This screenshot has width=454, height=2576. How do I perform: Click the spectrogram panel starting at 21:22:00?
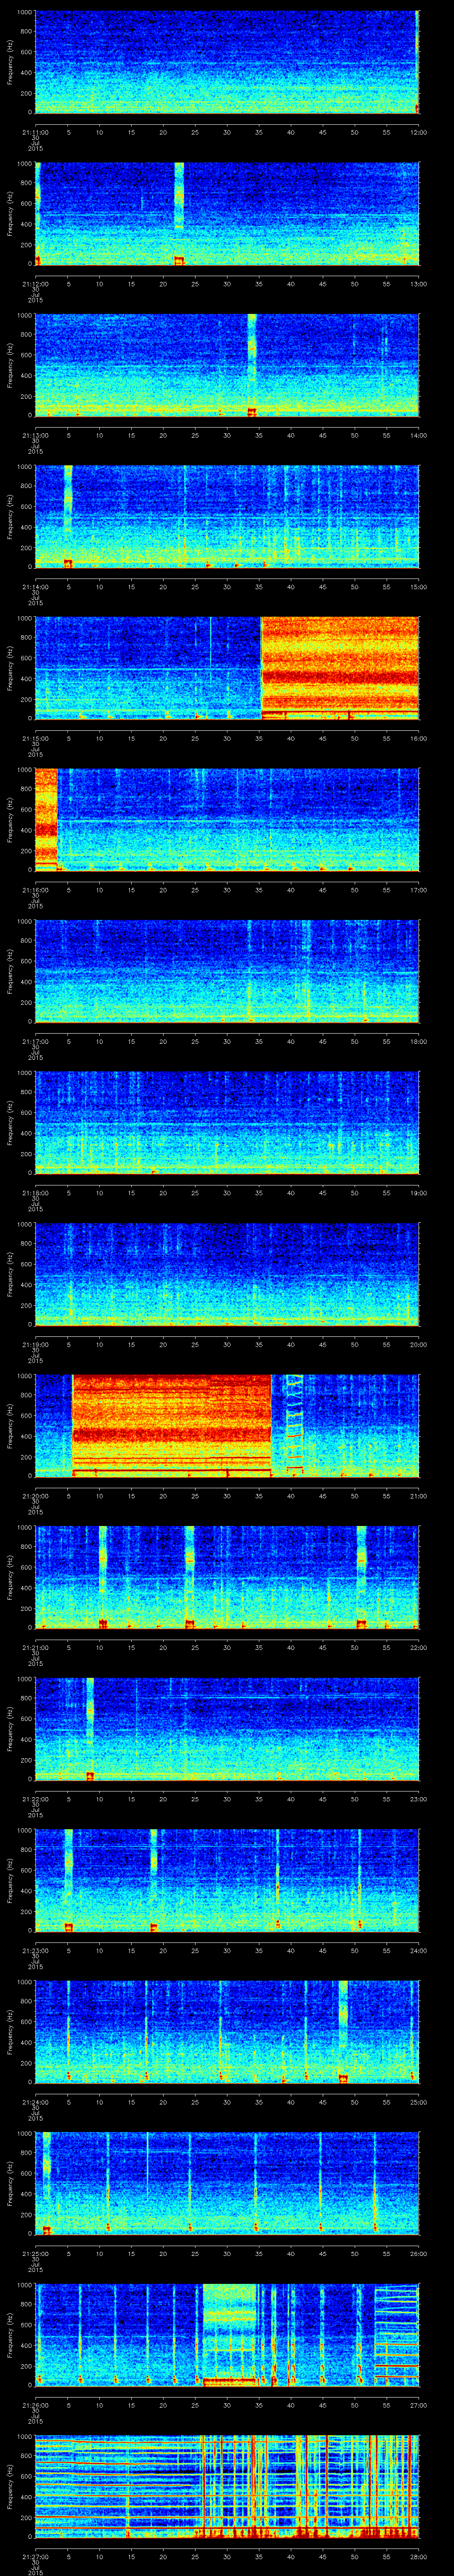pos(227,1729)
